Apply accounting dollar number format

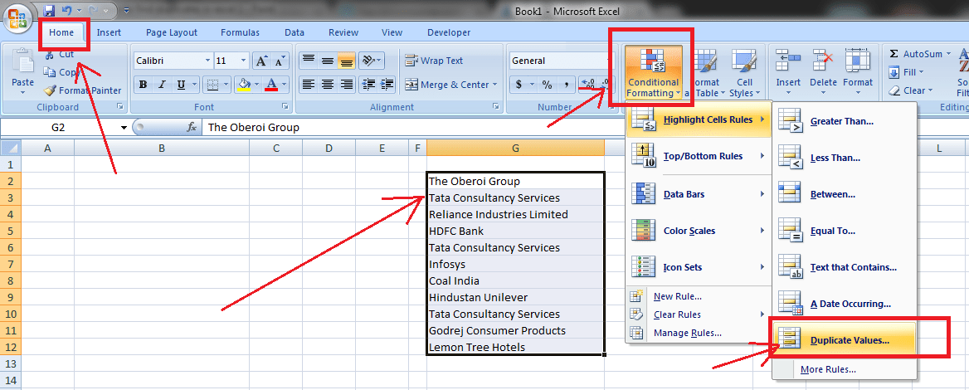pos(519,85)
